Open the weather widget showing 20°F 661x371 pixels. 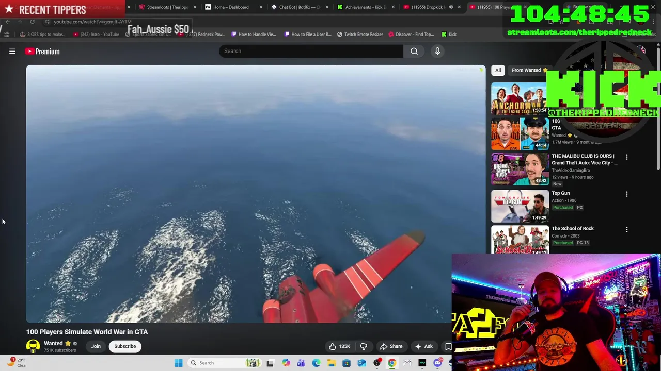(15, 363)
